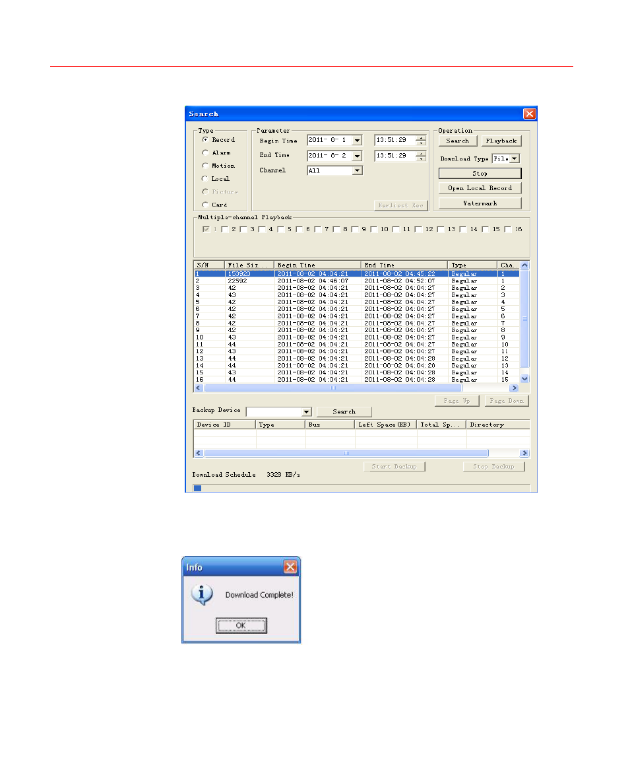Click the Playback button
Screen dimensions: 630x764
[501, 141]
